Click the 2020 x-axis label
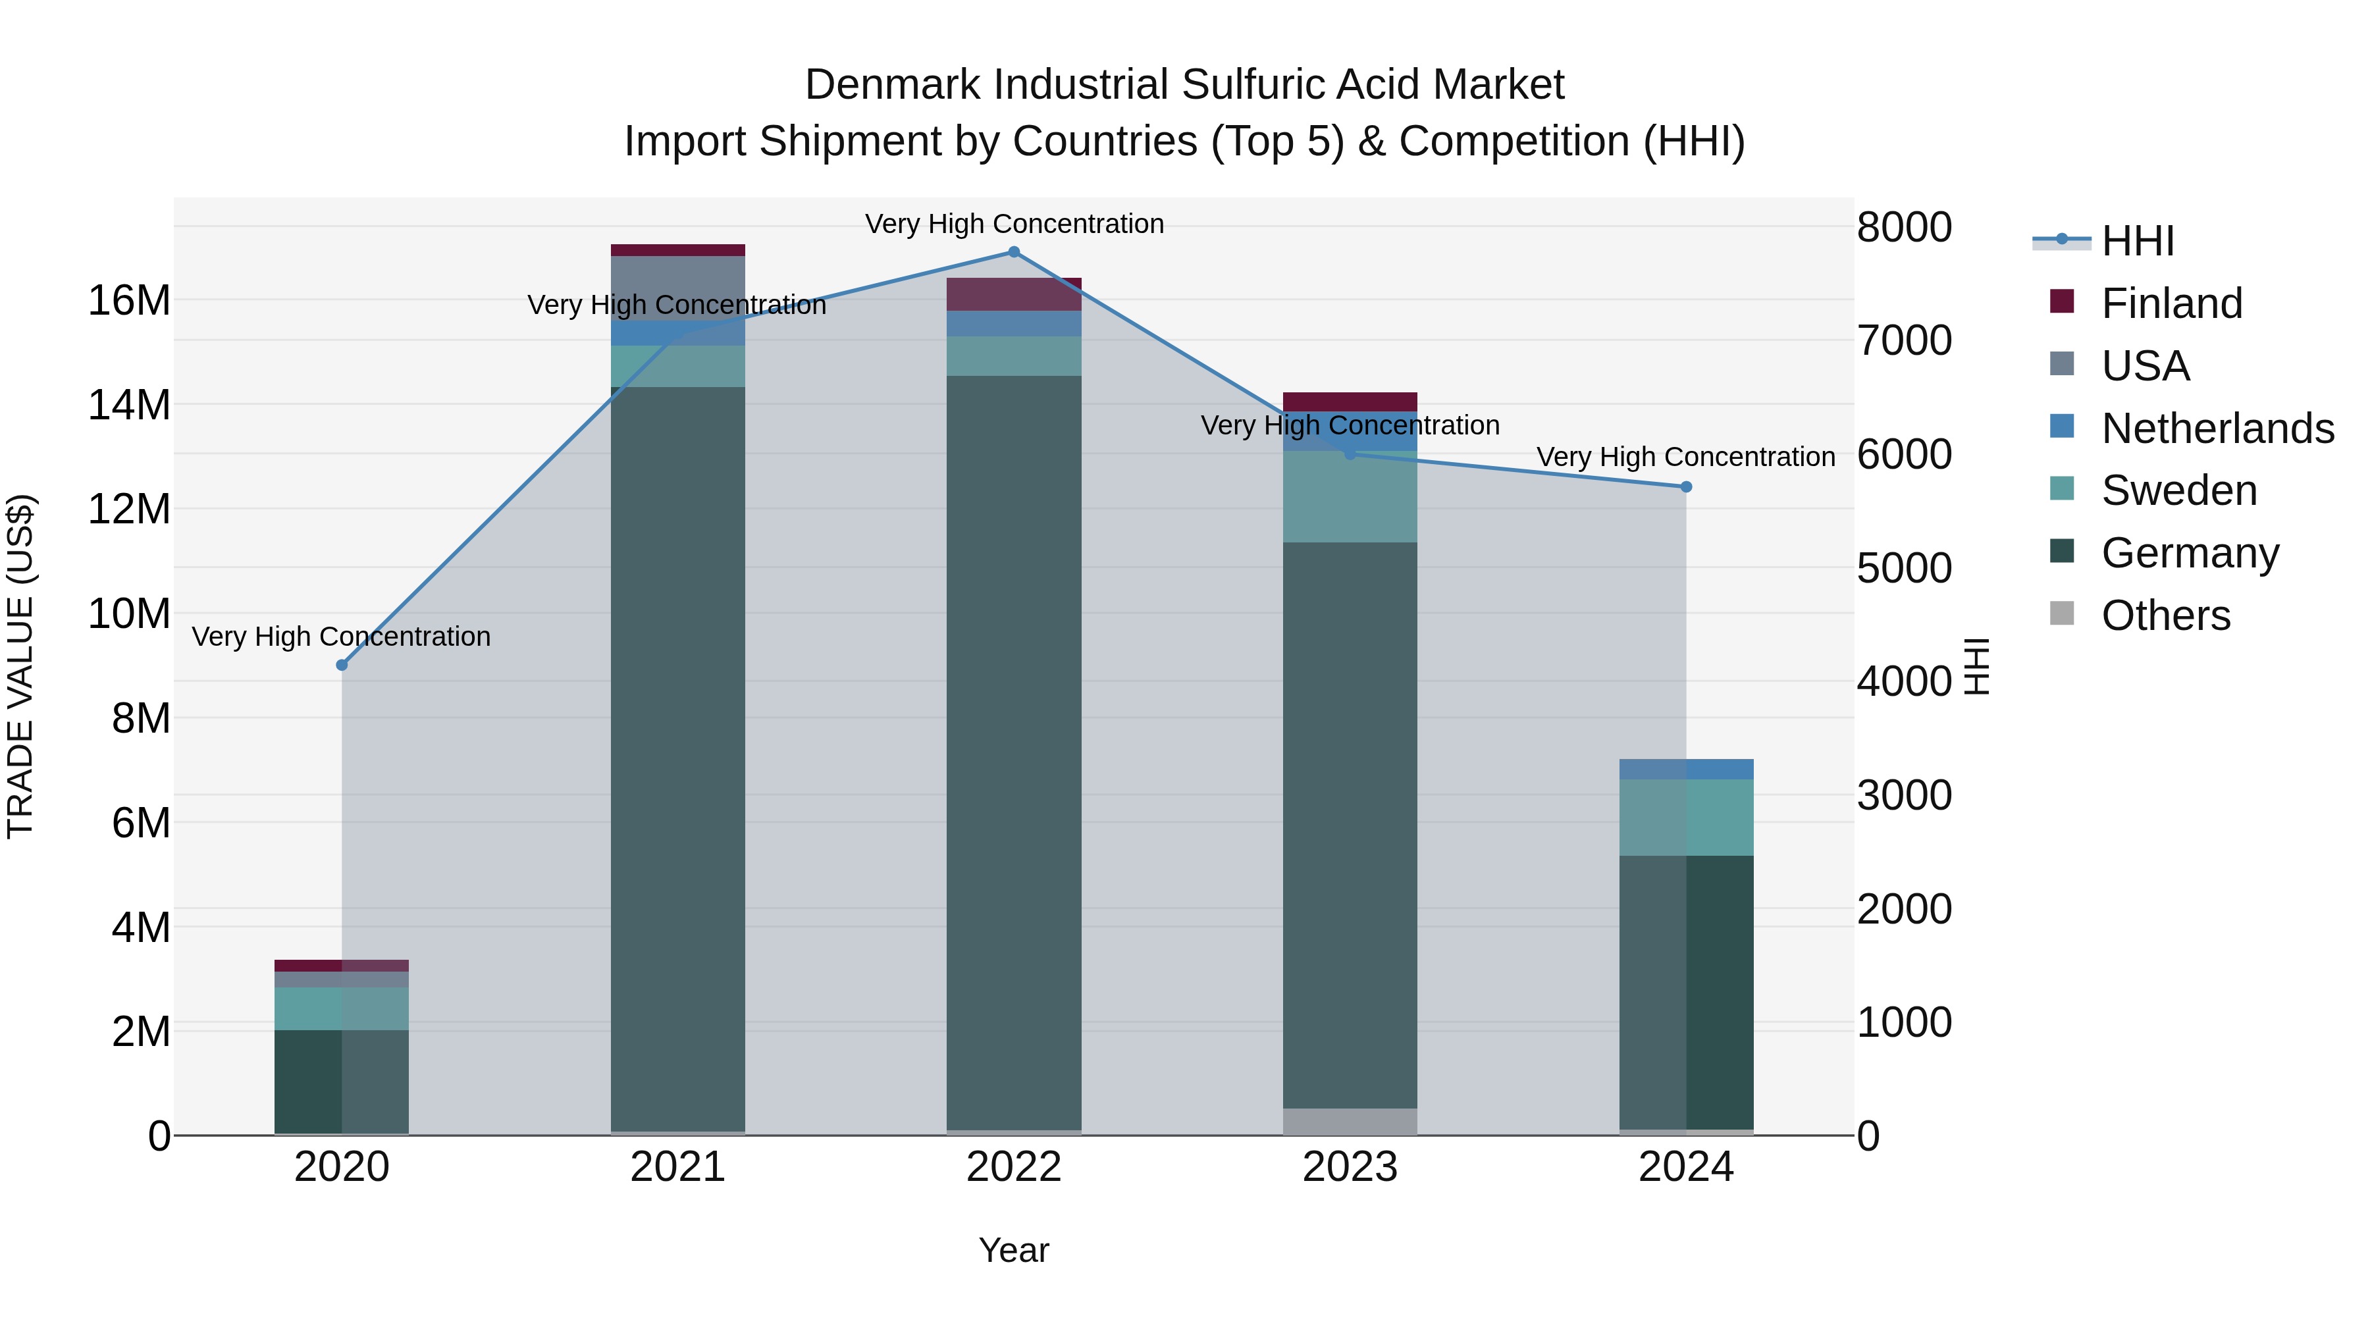This screenshot has width=2370, height=1333. 342,1167
